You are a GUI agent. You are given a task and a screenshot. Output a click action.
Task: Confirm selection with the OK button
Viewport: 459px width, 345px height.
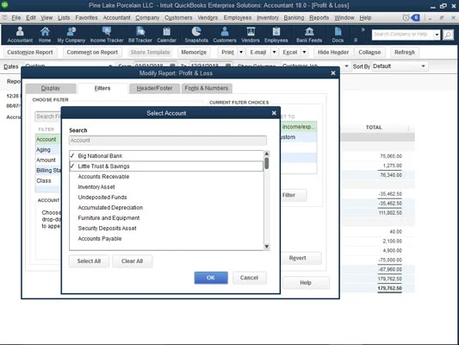[x=211, y=278]
